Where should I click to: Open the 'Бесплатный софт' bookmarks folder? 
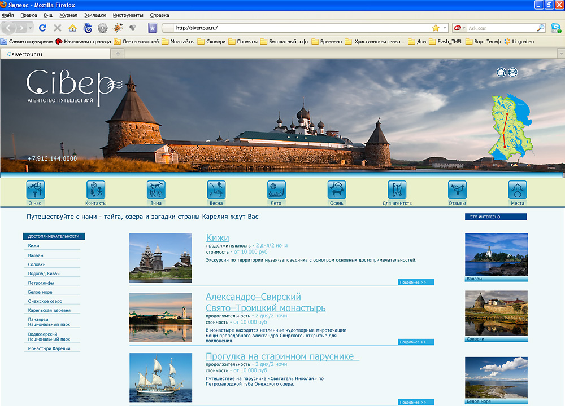pos(284,42)
